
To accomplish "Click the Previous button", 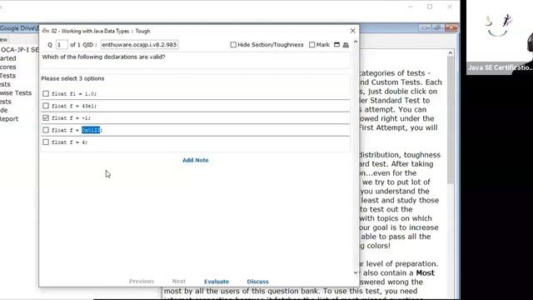I will point(142,282).
